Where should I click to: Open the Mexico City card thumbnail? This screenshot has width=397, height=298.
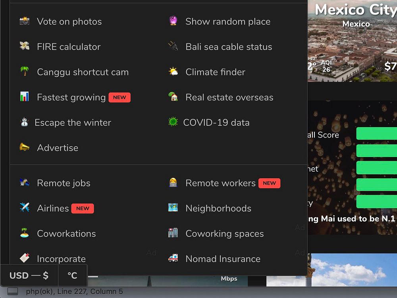[x=352, y=41]
